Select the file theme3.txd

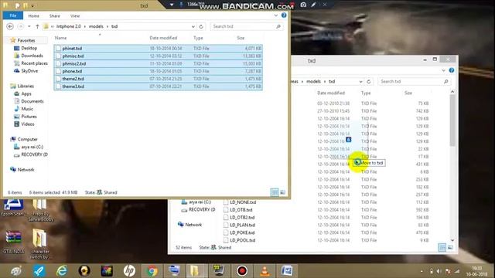point(158,86)
